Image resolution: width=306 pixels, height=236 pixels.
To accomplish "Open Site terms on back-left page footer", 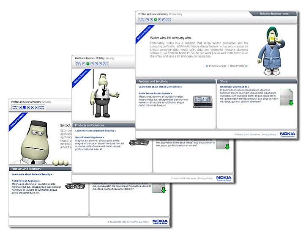I will tap(128, 222).
